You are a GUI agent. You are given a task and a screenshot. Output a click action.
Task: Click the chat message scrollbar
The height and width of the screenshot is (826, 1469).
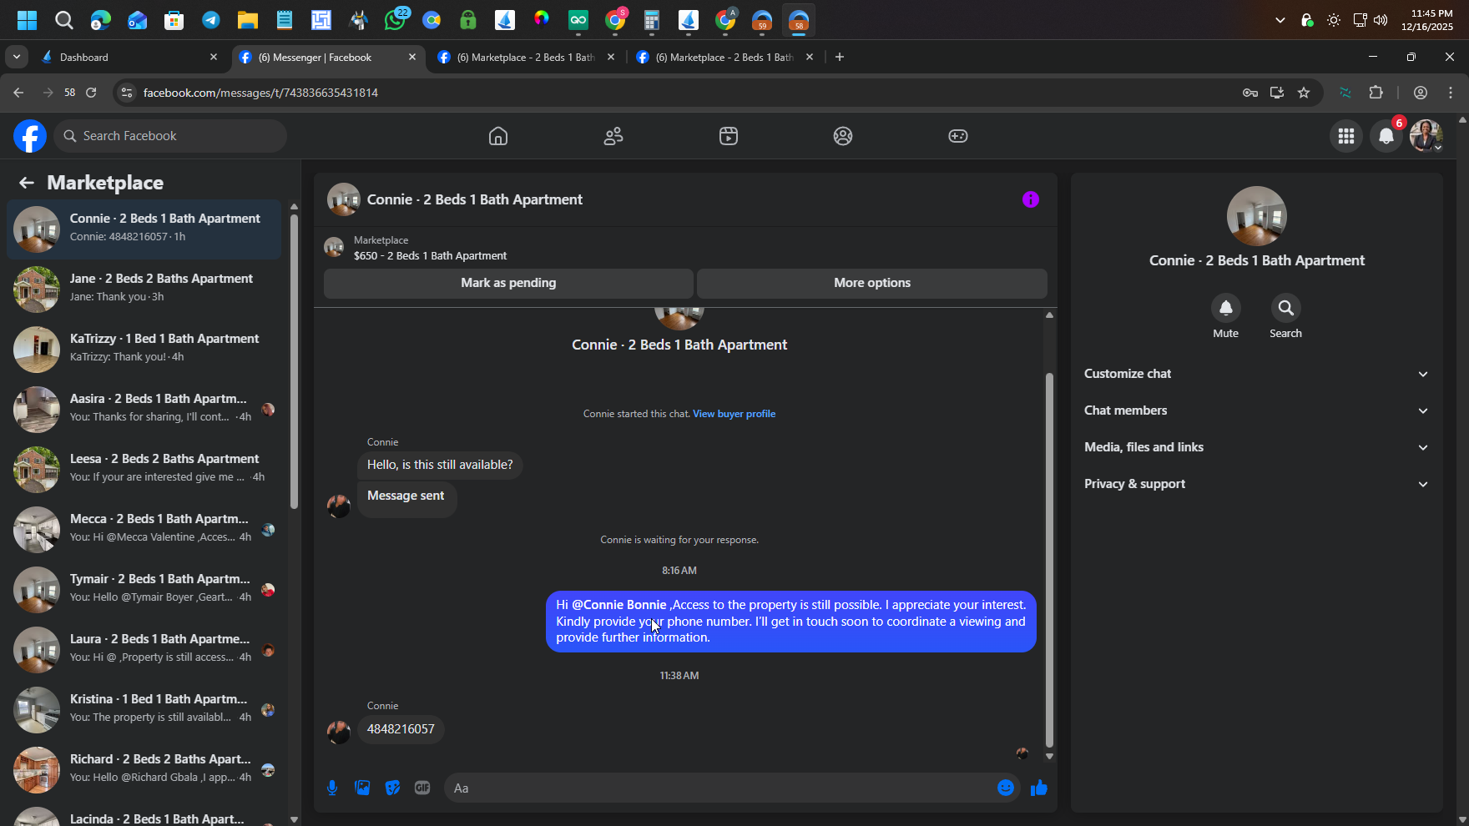(x=1049, y=559)
